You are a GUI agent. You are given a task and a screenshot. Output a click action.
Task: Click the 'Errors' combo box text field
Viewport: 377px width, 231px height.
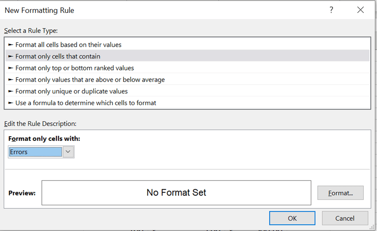pos(35,152)
